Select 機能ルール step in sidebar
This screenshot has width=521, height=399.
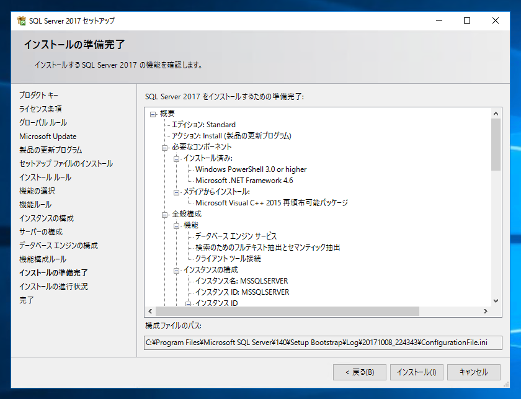35,205
